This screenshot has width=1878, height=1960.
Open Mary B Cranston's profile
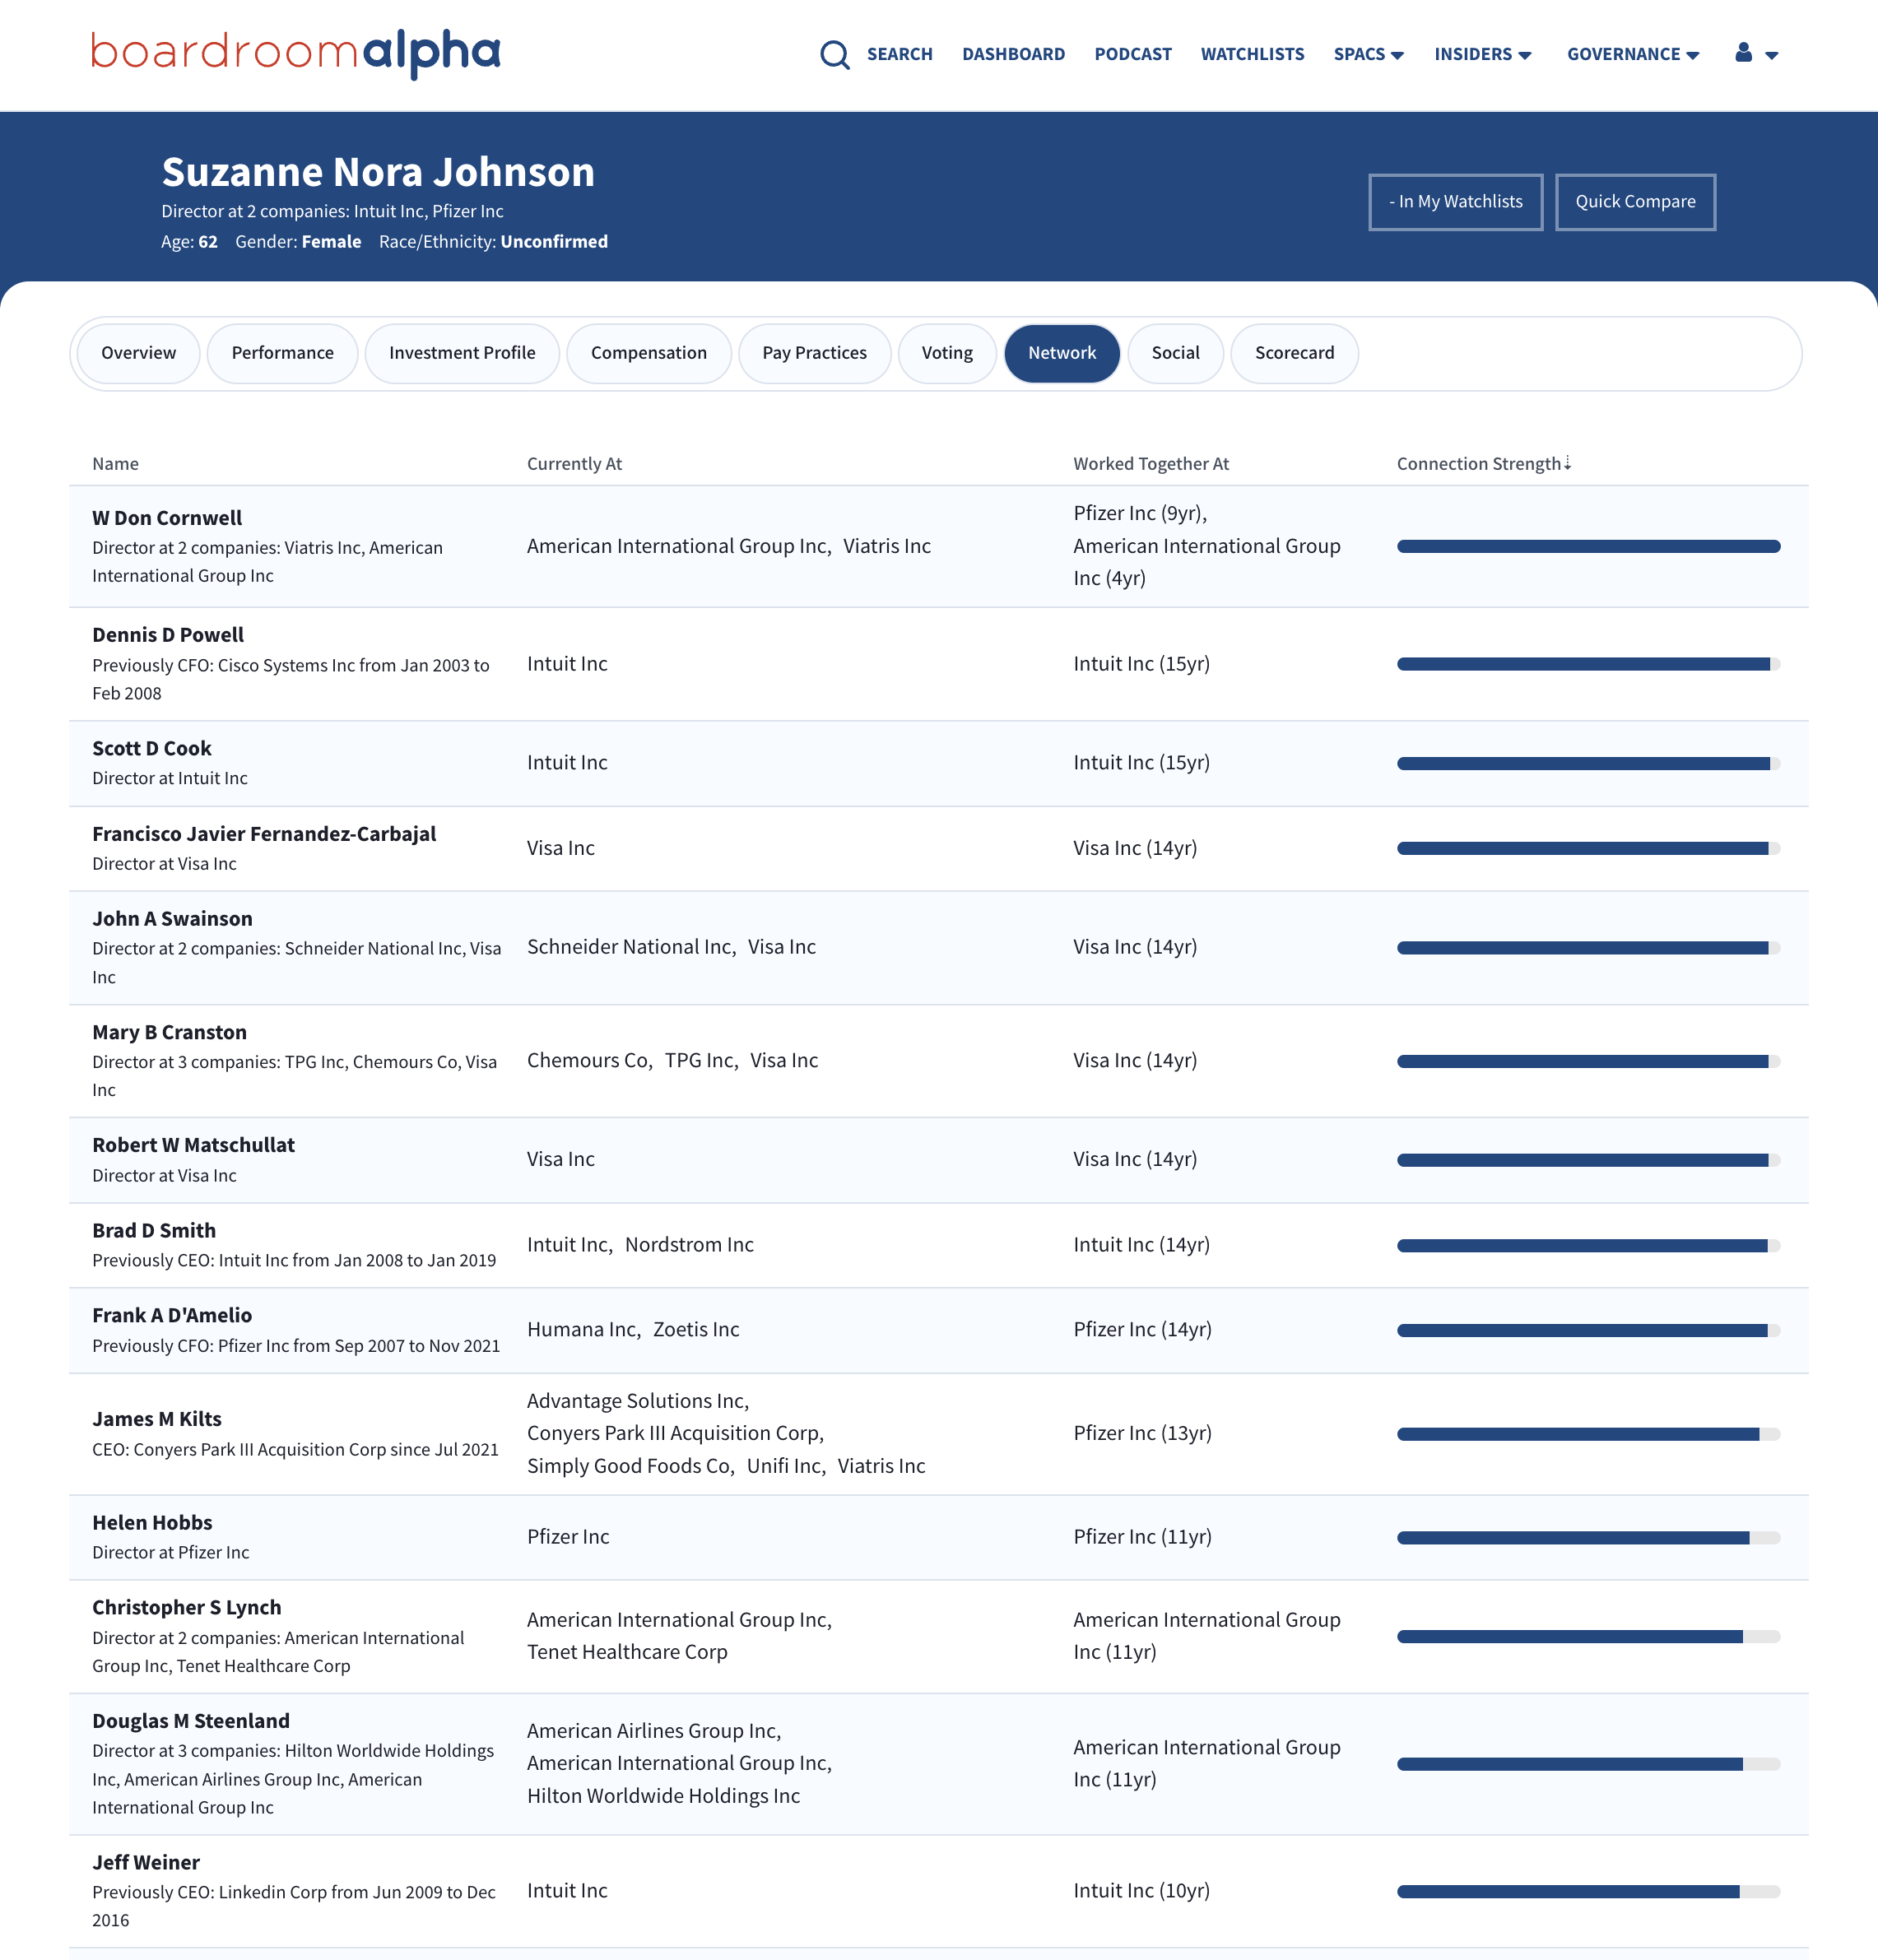[x=169, y=1032]
